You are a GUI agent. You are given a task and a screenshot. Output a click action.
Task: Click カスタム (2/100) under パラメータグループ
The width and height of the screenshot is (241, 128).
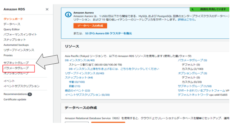pos(192,69)
